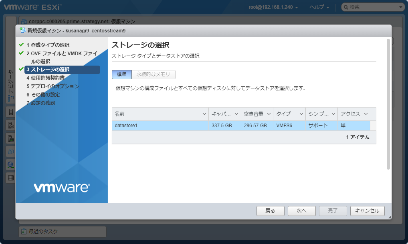Open the ヘルプ help menu
This screenshot has width=408, height=244.
point(319,7)
